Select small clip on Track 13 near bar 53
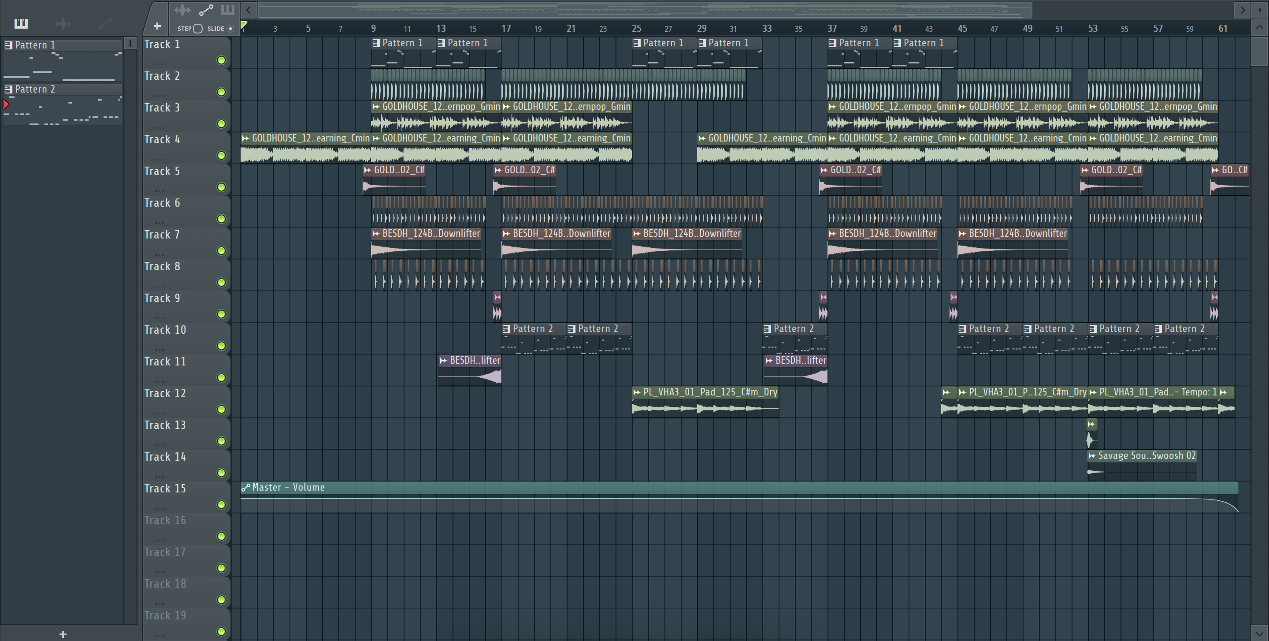This screenshot has height=641, width=1269. (x=1092, y=433)
